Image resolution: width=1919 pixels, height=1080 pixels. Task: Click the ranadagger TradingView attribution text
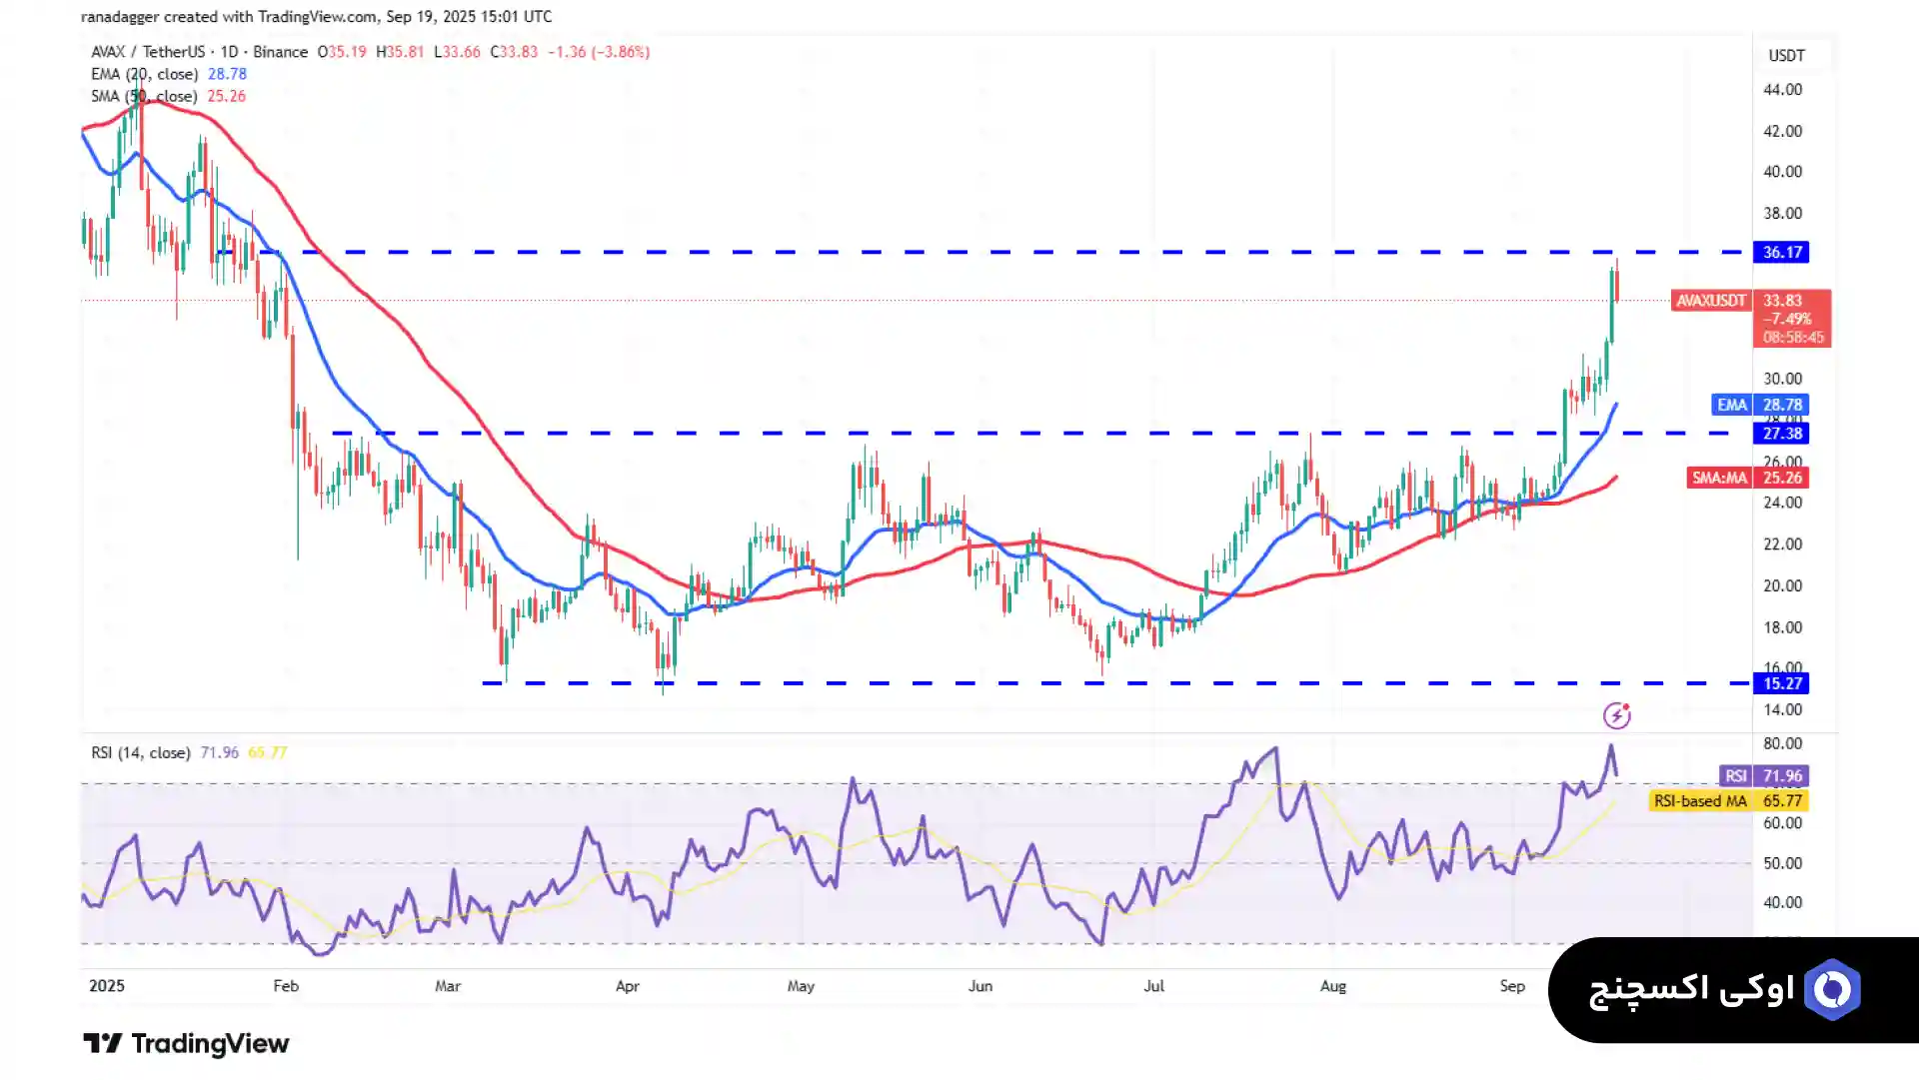pos(316,16)
